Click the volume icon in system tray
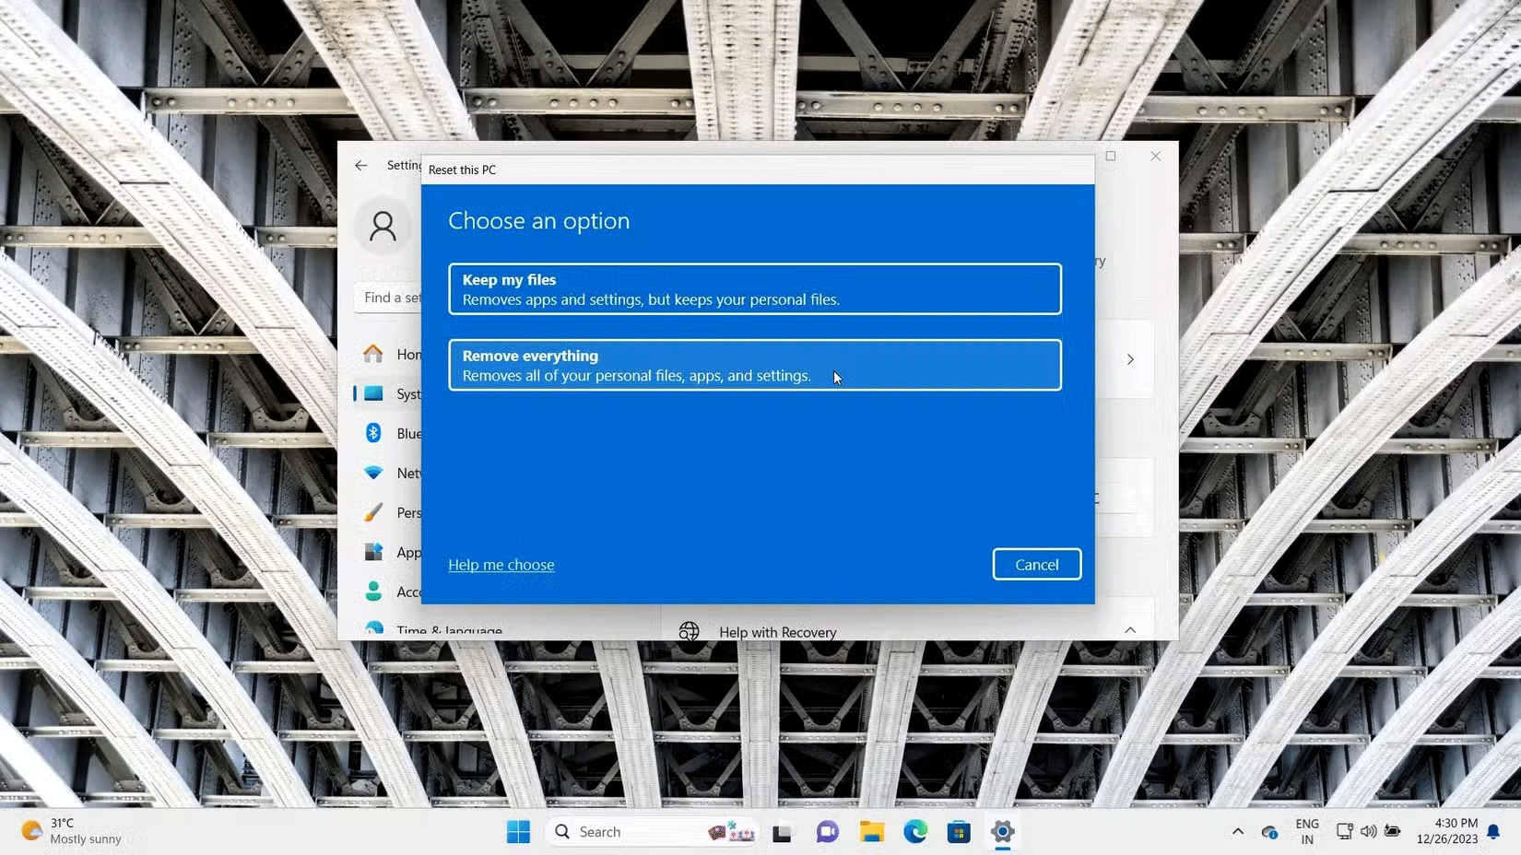 point(1368,831)
